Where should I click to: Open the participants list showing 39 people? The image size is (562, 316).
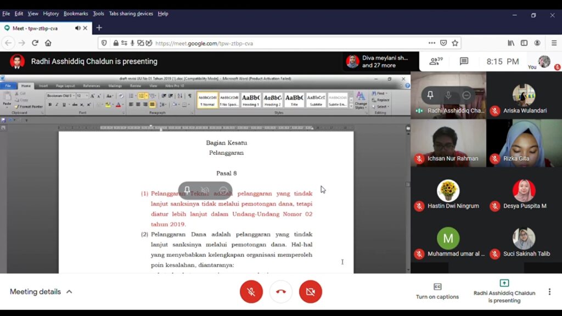pos(436,61)
